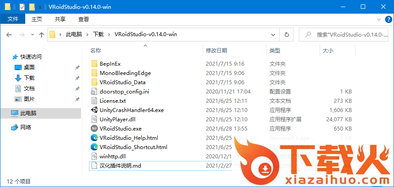
Task: Sort by the 类型 column header
Action: point(275,51)
